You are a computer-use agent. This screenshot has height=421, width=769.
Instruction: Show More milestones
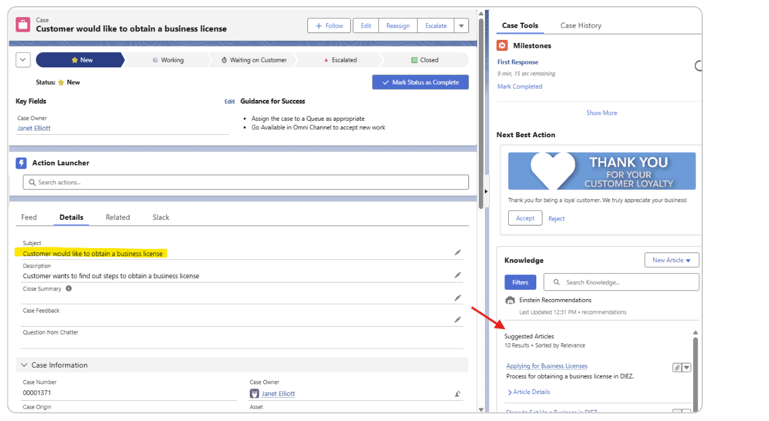(x=602, y=113)
